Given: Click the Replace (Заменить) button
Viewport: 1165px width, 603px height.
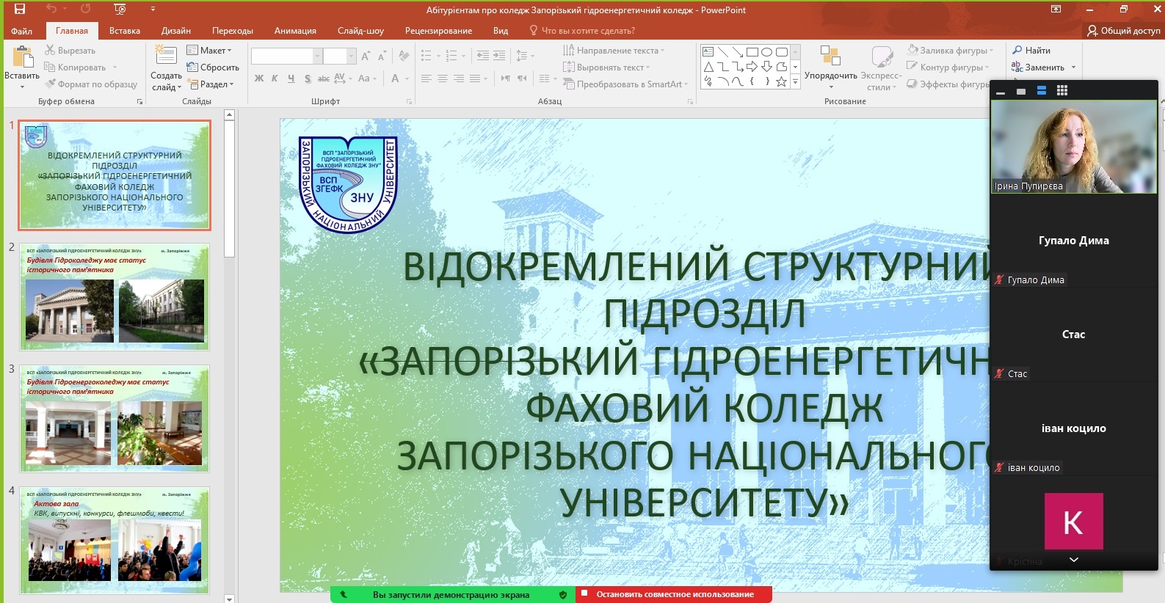Looking at the screenshot, I should click(1044, 67).
